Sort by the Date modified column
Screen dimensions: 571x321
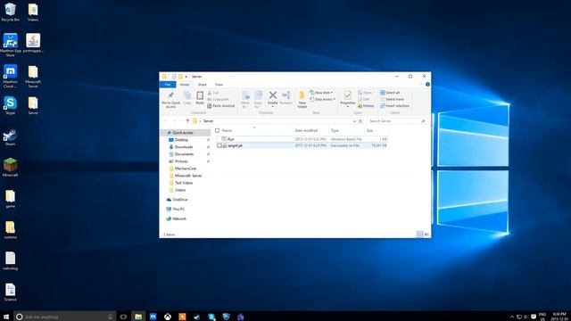(x=306, y=130)
